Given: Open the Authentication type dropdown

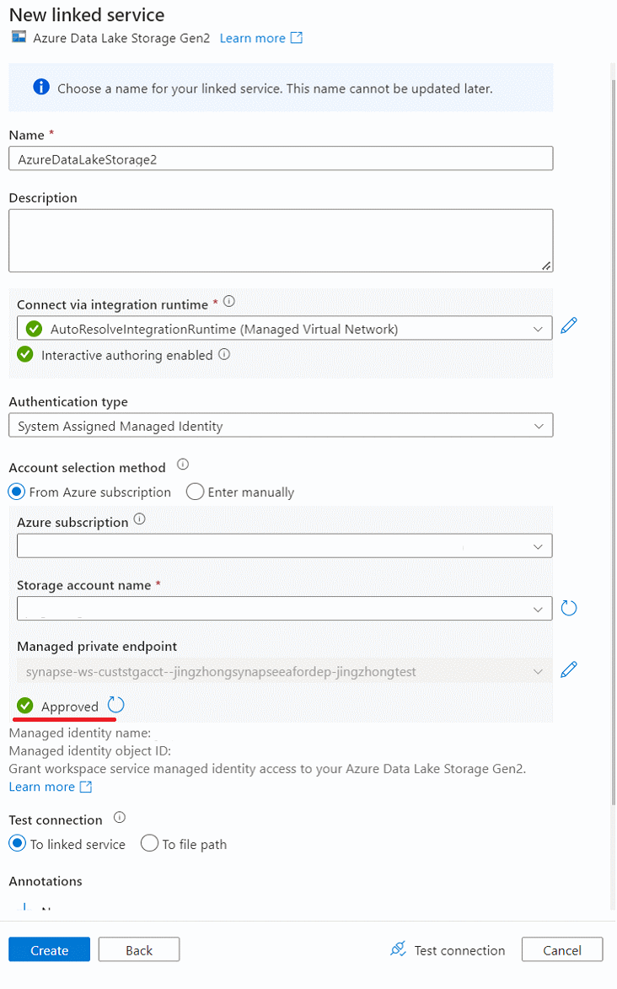Looking at the screenshot, I should point(282,424).
